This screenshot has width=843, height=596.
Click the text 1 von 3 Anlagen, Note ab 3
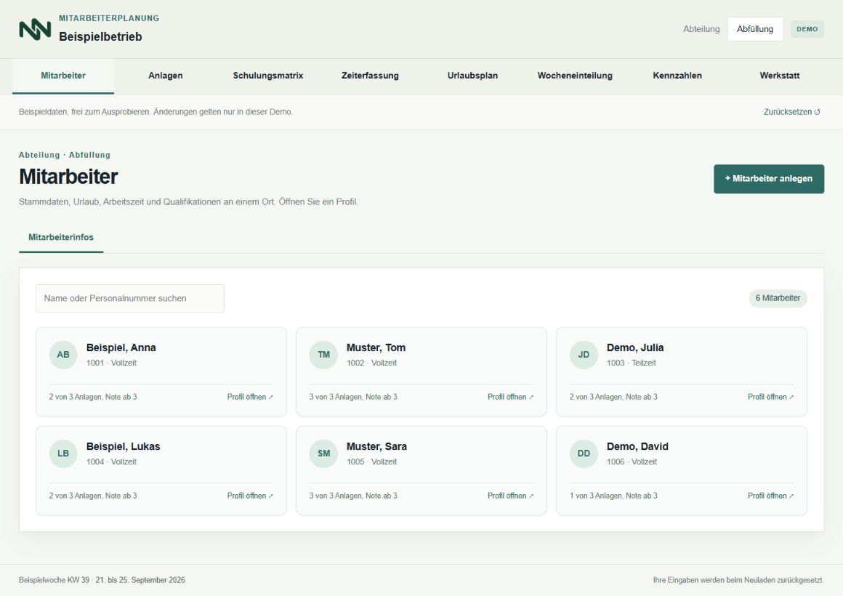point(613,496)
